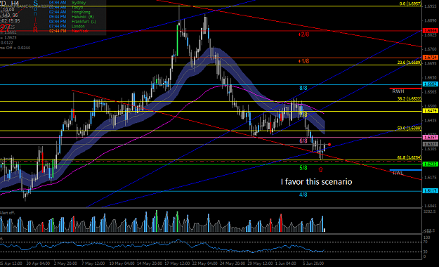Click the 25 Apr 12:00 time axis label

(x=11, y=263)
